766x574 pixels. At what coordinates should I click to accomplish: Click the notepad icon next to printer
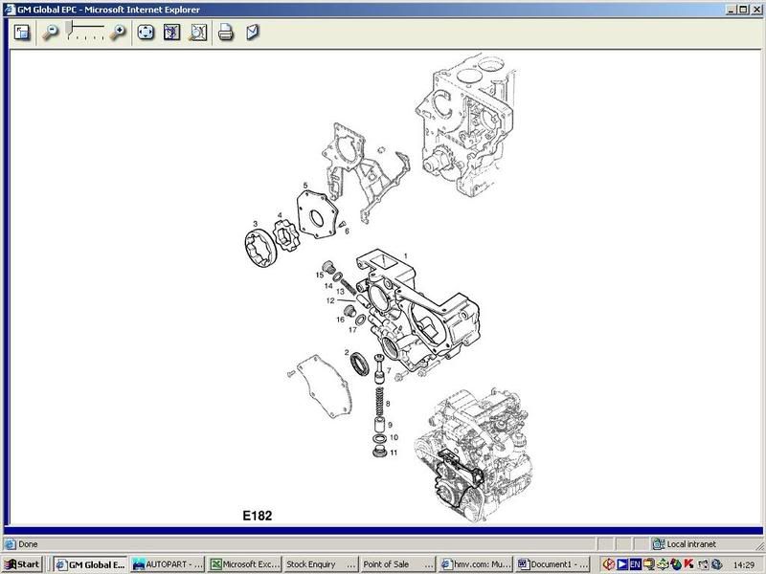(252, 33)
